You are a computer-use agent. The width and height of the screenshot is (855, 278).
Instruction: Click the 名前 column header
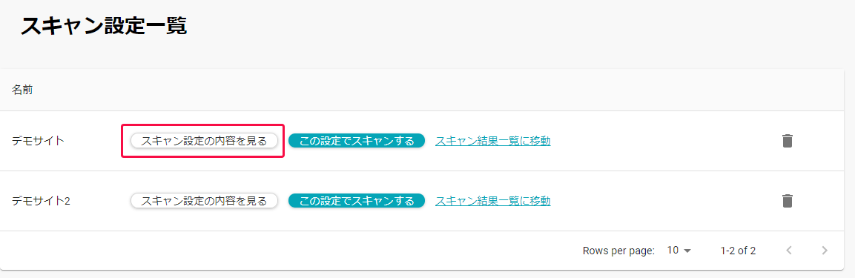pos(22,90)
